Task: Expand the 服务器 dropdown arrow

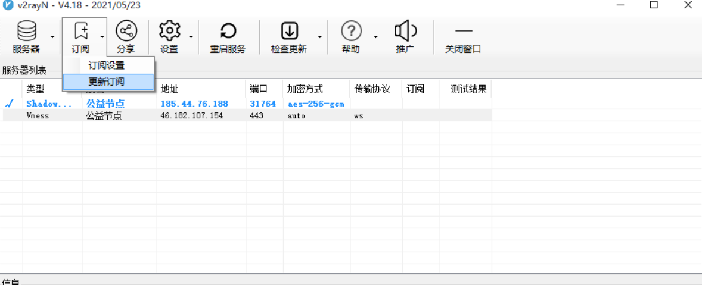Action: tap(53, 36)
